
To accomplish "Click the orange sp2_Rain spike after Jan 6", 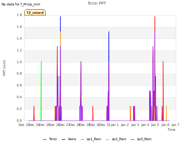I will coord(166,113).
